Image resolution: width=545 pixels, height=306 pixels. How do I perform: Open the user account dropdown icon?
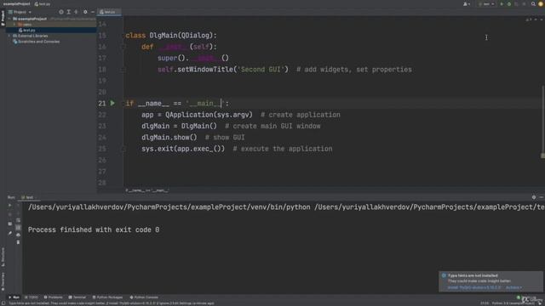coord(467,3)
